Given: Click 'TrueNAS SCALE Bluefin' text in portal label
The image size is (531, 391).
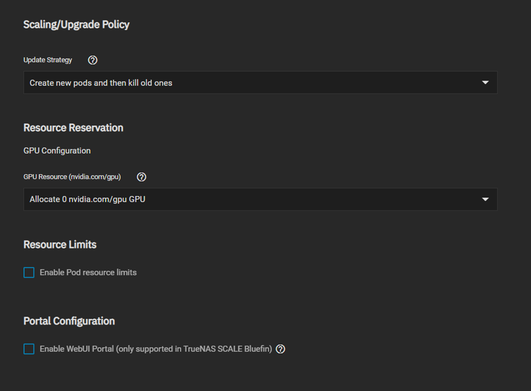Looking at the screenshot, I should pos(228,349).
